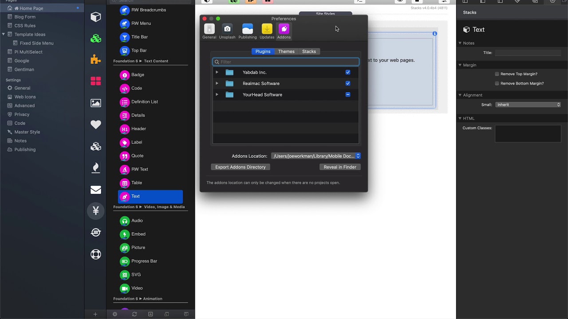Image resolution: width=568 pixels, height=319 pixels.
Task: Switch to the Themes tab
Action: coord(286,51)
